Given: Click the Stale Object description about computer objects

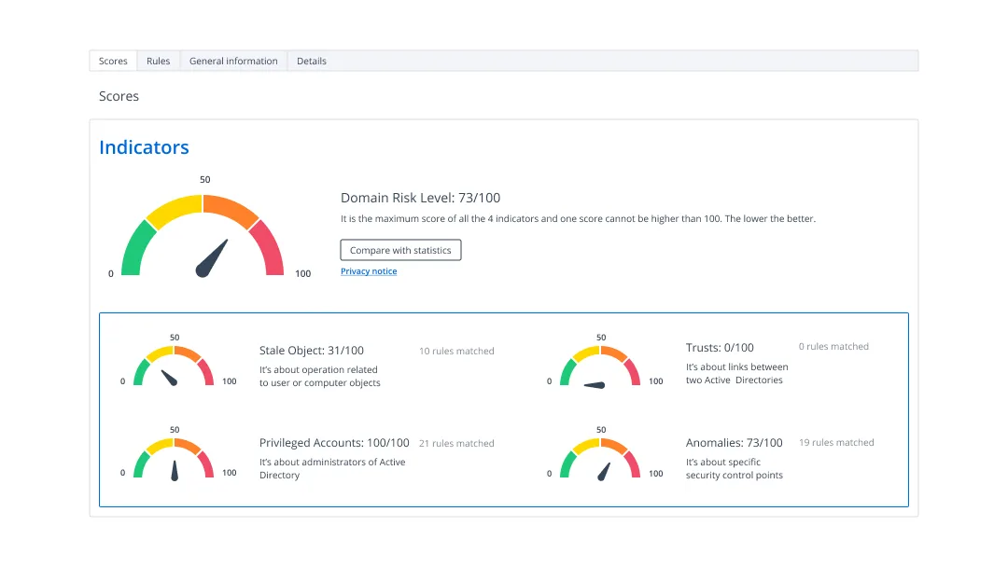Looking at the screenshot, I should [319, 376].
